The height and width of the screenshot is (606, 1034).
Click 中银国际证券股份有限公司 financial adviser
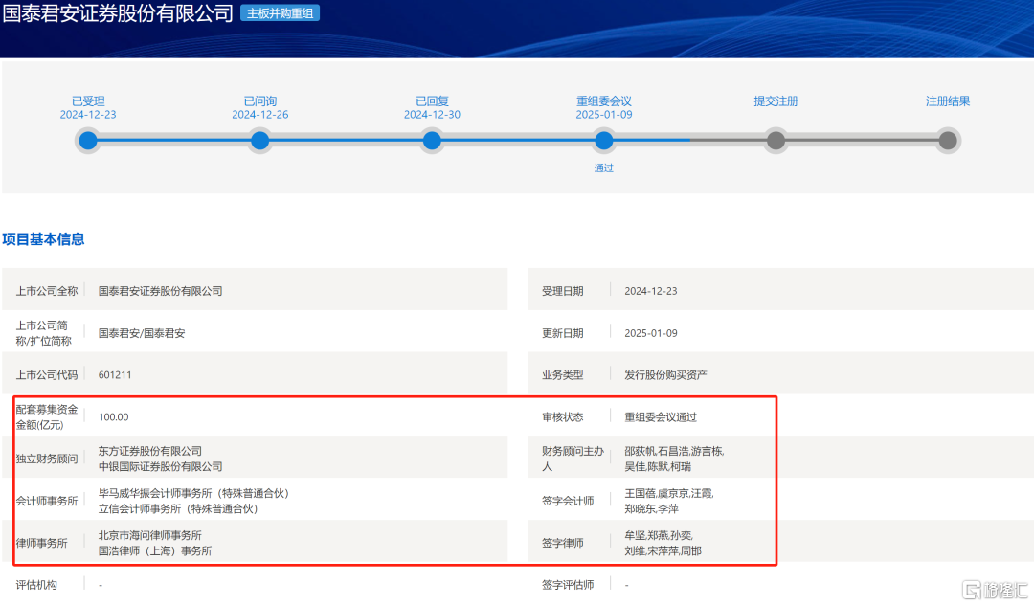point(160,466)
